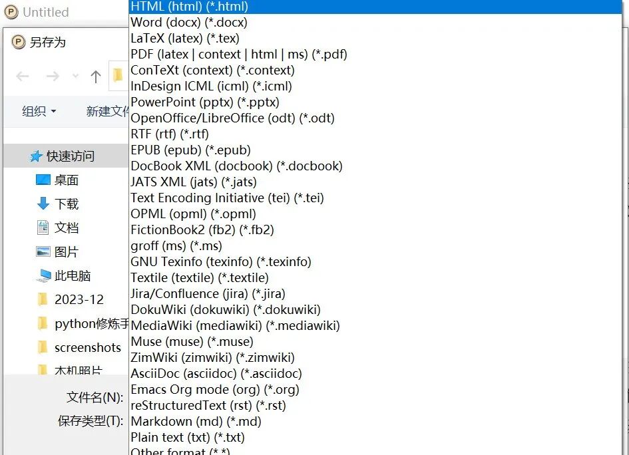The image size is (629, 455).
Task: Select DocBook XML (docbook) option
Action: [x=375, y=166]
